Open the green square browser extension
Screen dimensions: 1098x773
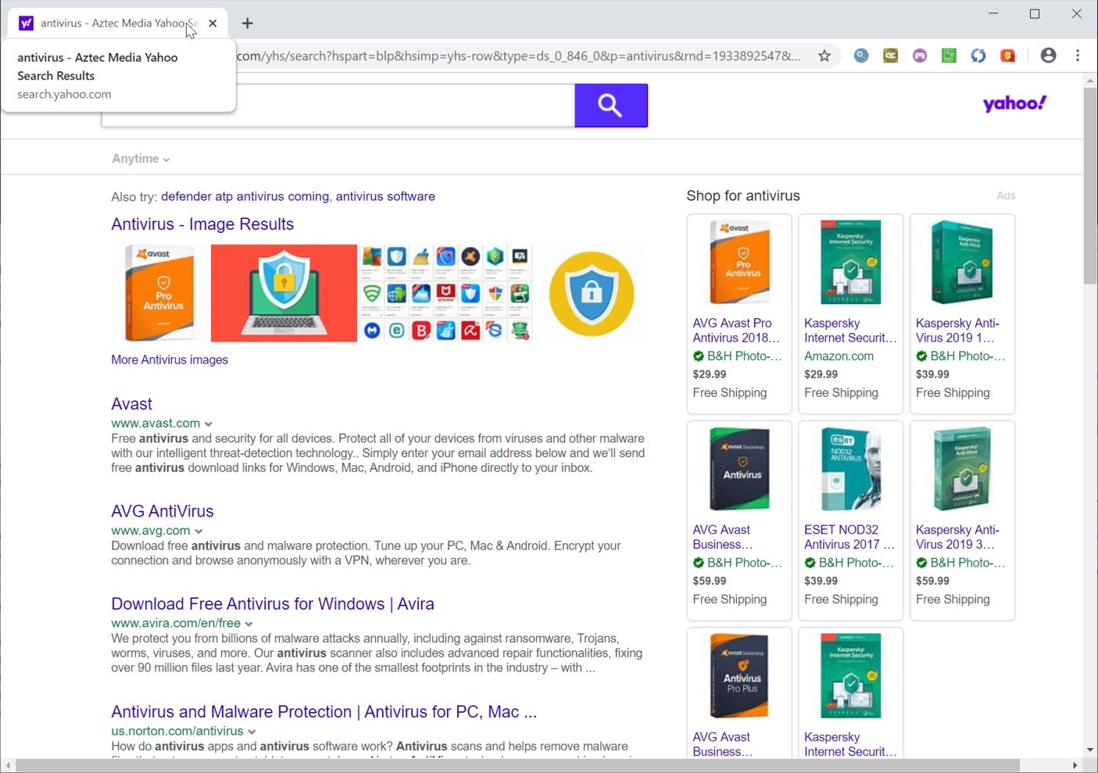949,55
